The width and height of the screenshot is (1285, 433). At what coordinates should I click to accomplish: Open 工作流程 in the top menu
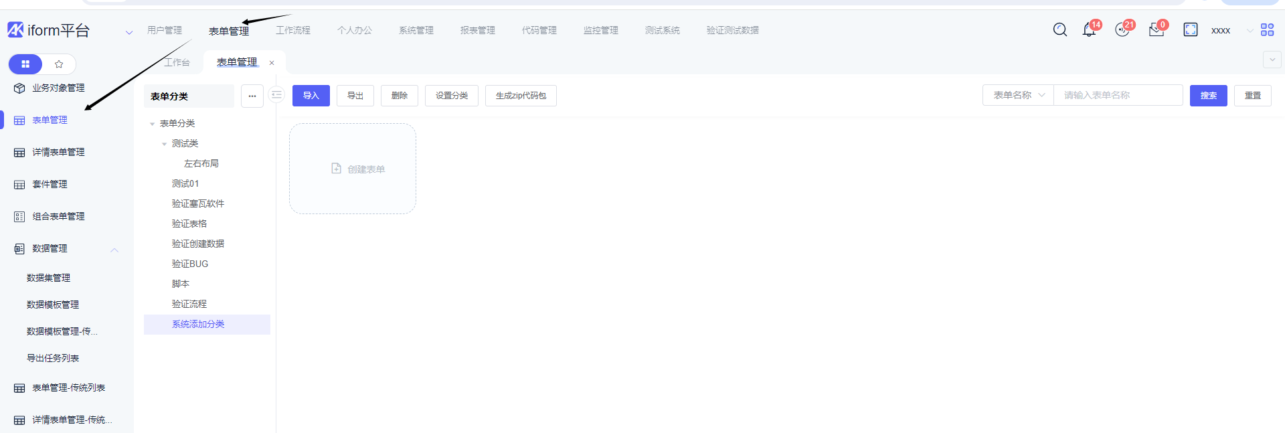tap(293, 30)
